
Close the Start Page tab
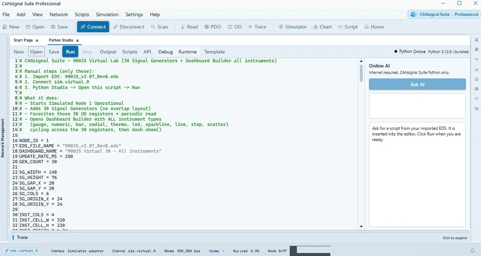point(37,41)
